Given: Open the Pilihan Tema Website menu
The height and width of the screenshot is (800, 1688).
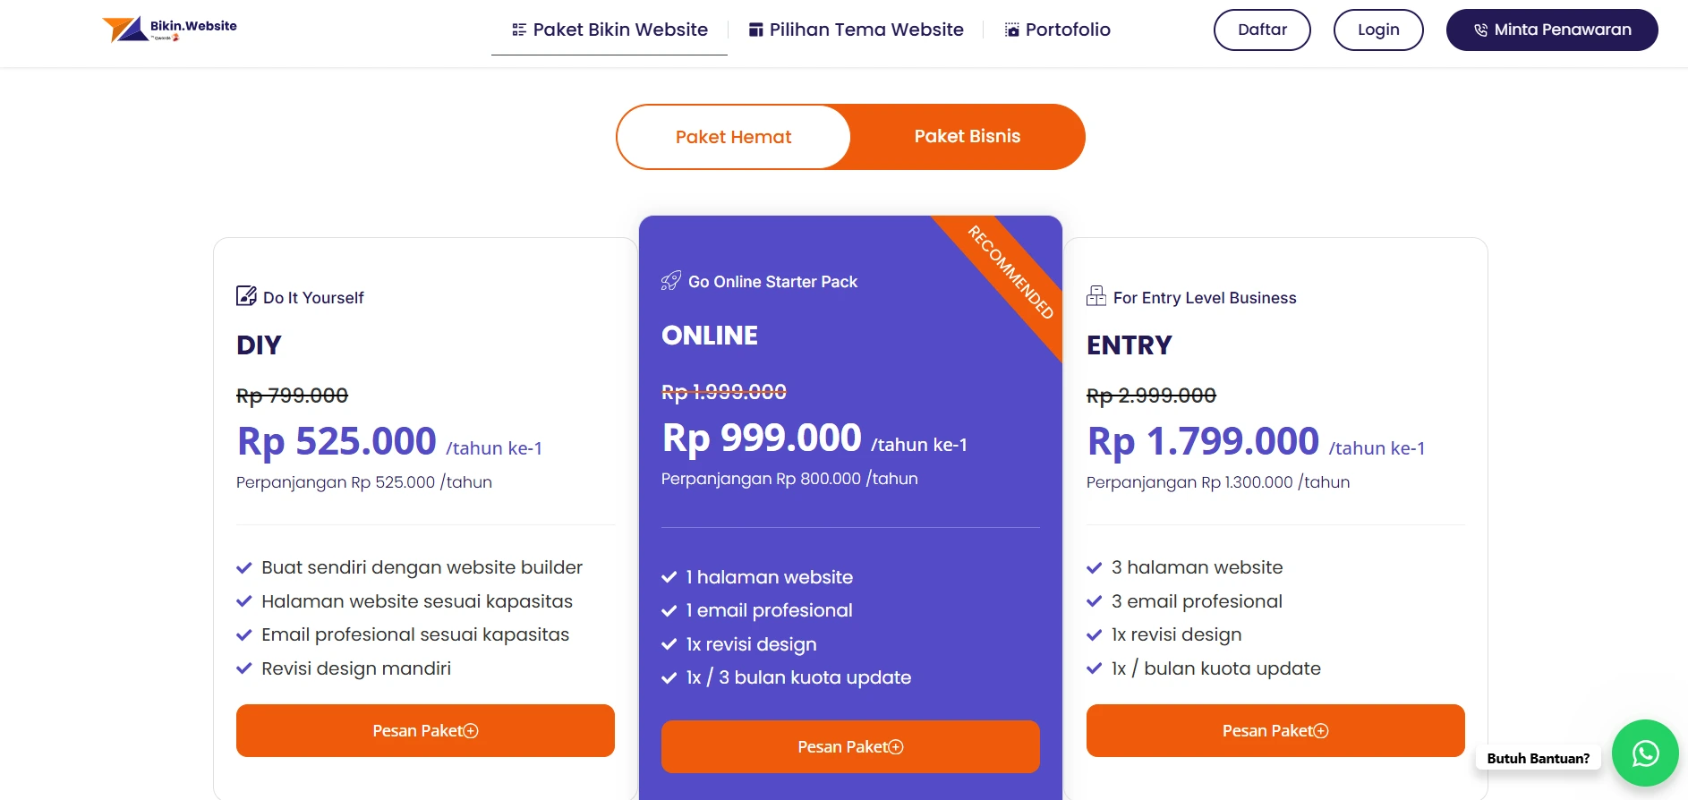Looking at the screenshot, I should (x=866, y=30).
